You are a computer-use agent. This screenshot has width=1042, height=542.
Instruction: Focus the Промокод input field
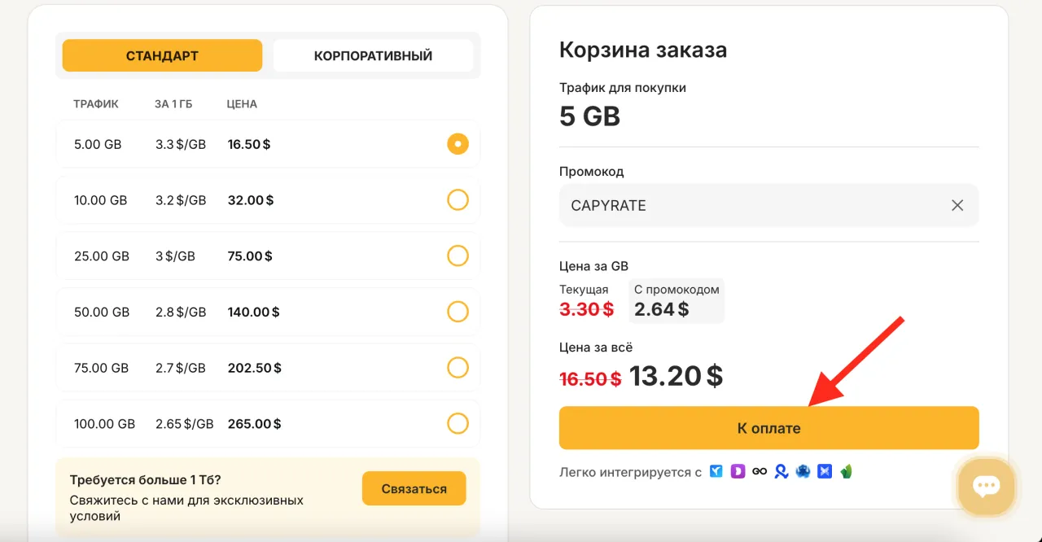pos(749,206)
